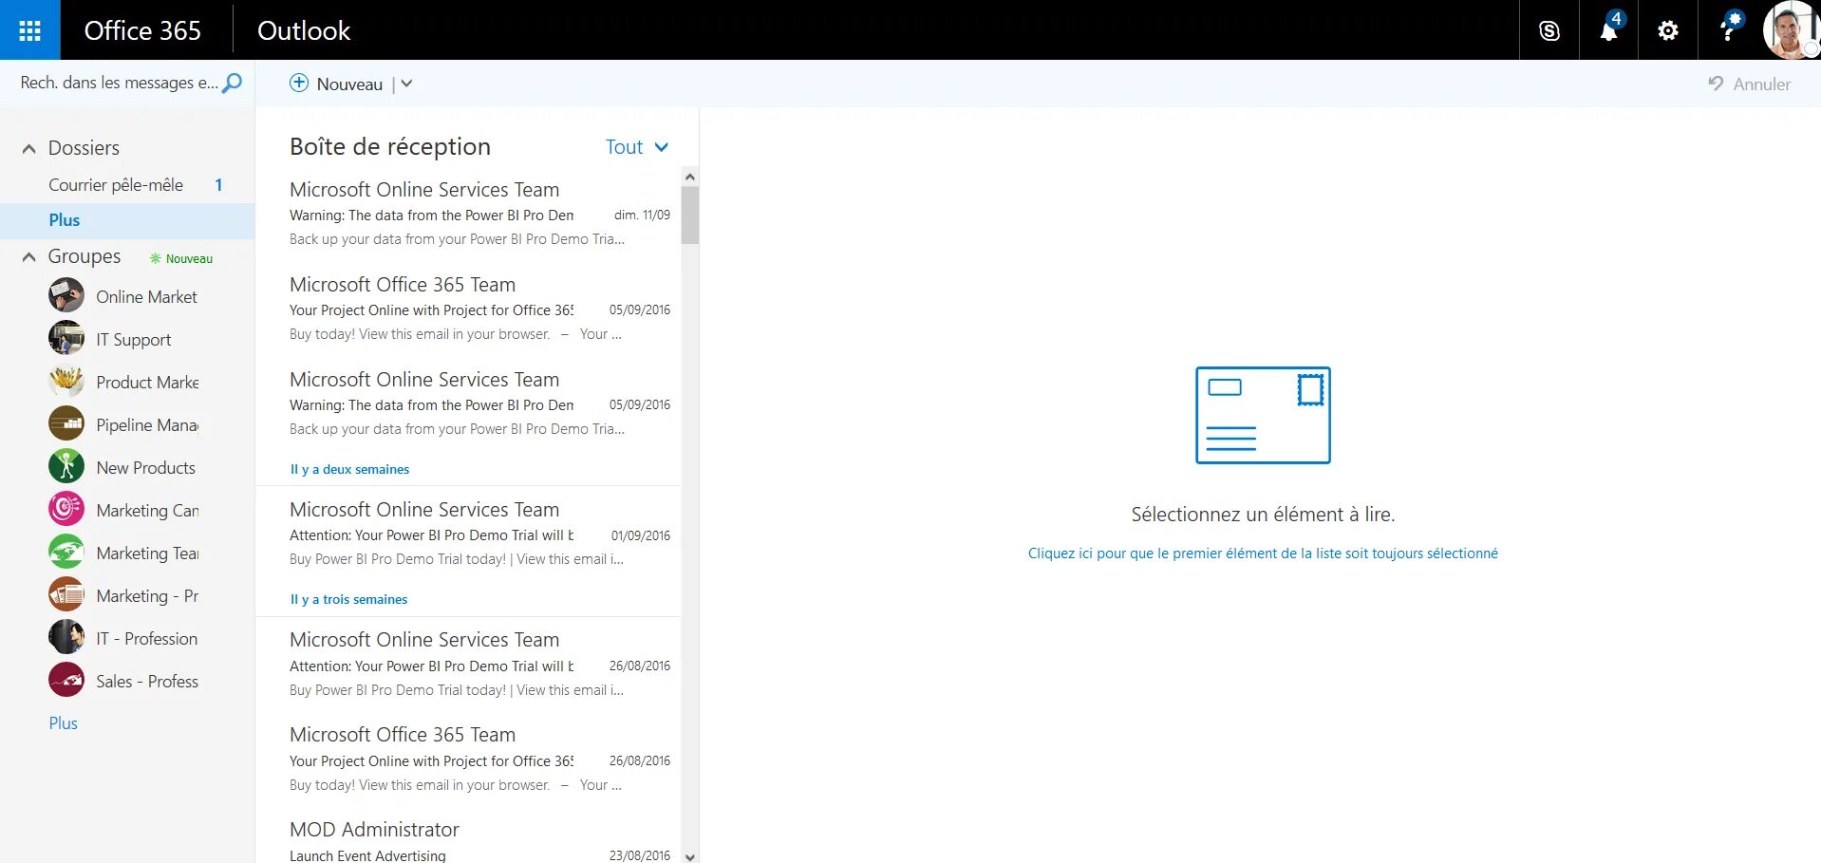Open the IT - Profession group avatar

point(66,637)
